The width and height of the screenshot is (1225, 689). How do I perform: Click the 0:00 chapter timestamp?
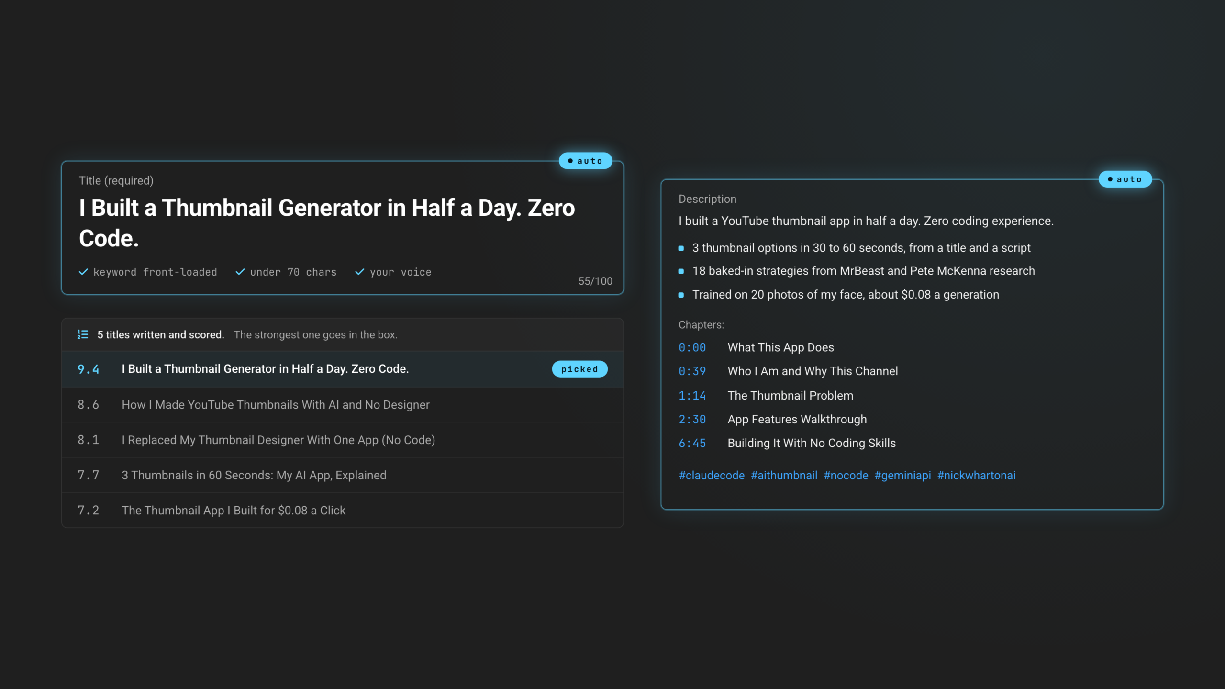(692, 347)
